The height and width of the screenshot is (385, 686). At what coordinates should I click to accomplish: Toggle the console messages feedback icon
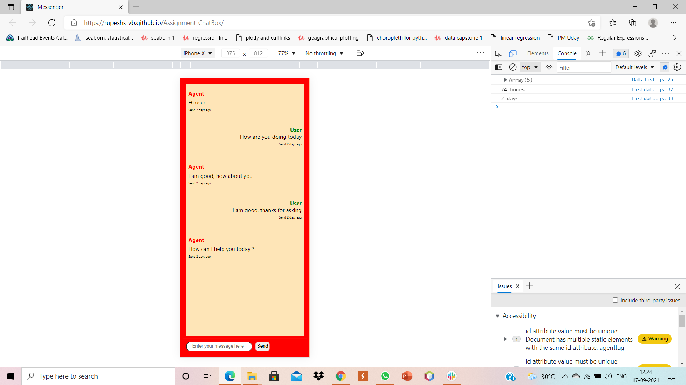pos(621,53)
